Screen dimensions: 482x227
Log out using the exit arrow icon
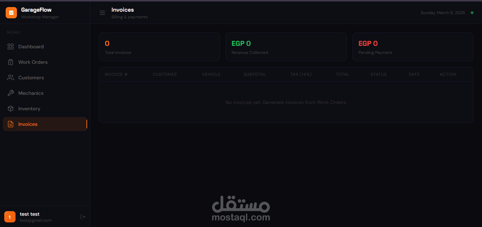click(x=83, y=217)
